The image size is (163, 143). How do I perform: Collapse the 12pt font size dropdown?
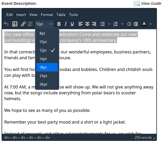[x=44, y=24]
